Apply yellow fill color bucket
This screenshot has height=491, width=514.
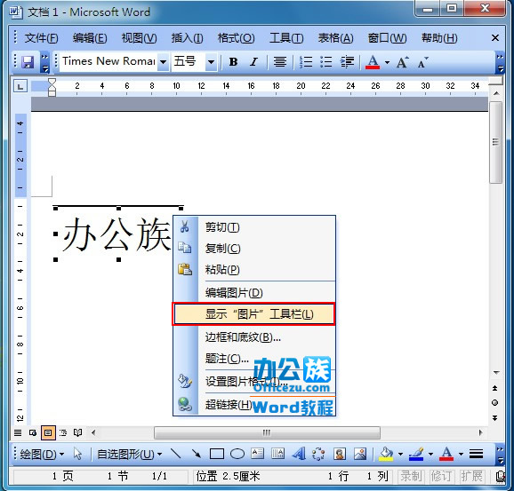point(386,454)
